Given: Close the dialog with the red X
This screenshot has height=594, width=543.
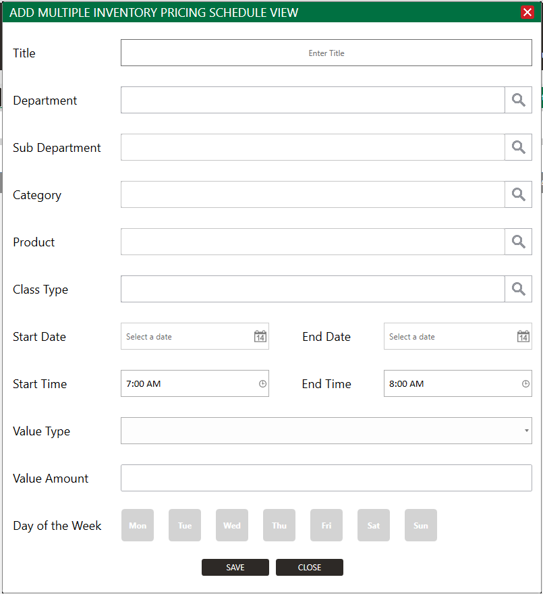Looking at the screenshot, I should tap(527, 12).
